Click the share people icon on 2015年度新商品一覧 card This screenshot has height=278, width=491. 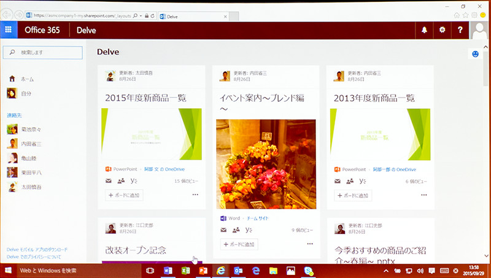121,180
